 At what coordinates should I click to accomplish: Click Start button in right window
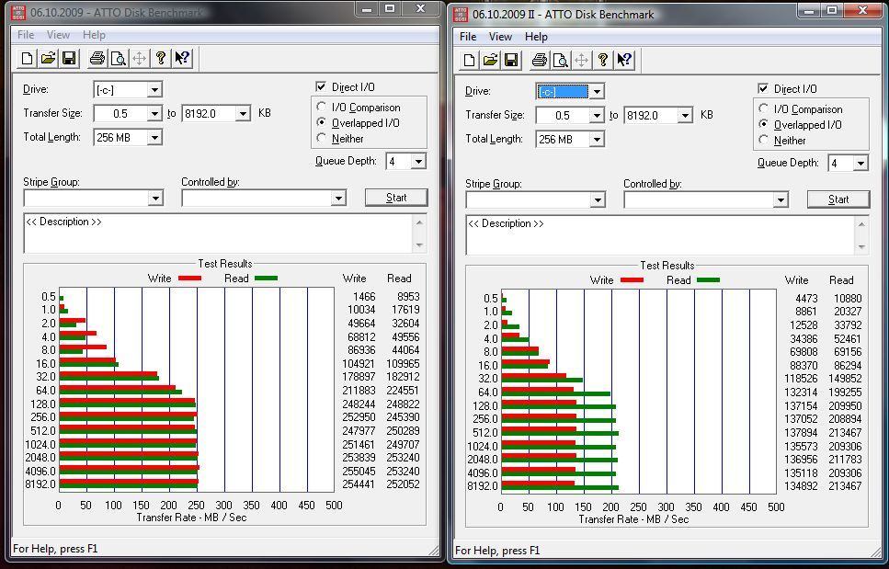tap(838, 199)
